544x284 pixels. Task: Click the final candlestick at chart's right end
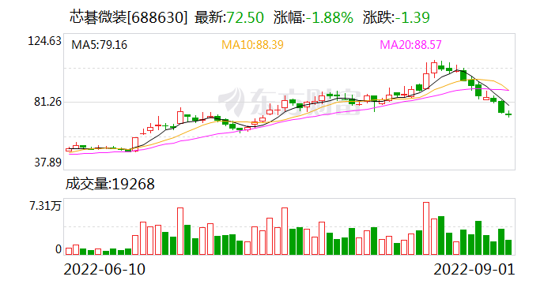pyautogui.click(x=508, y=114)
